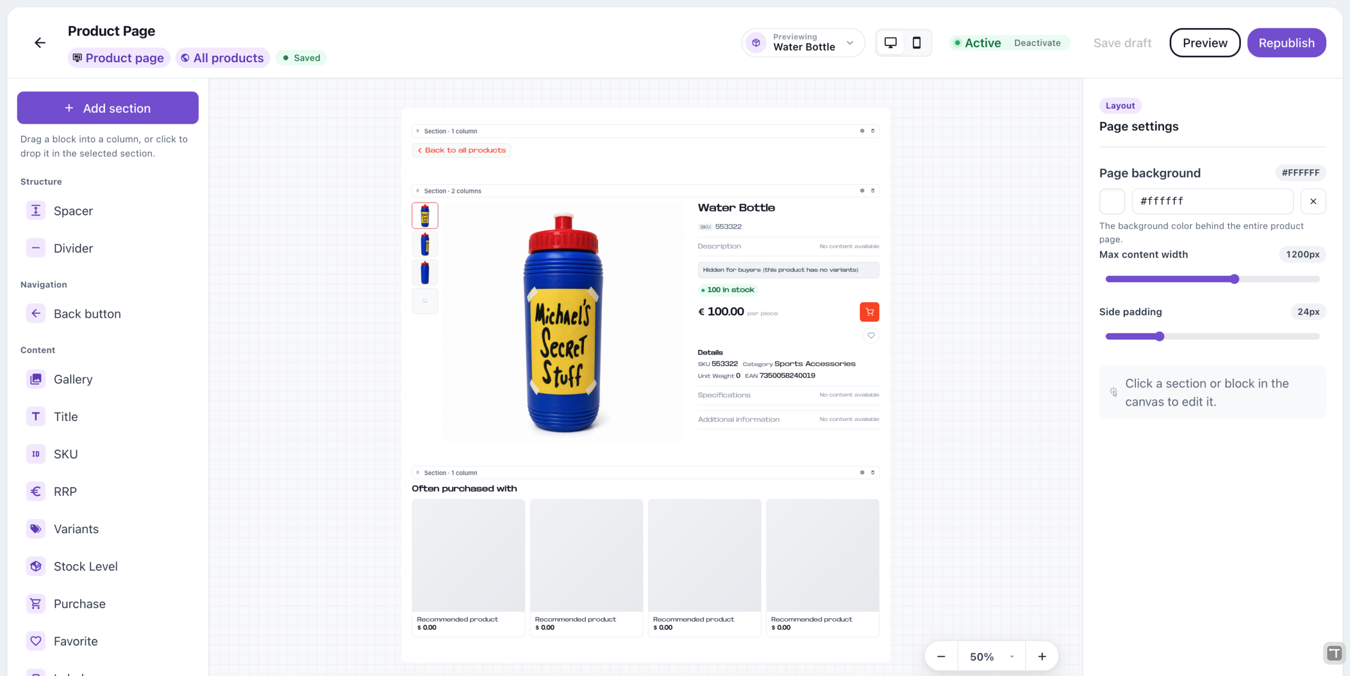Open settings of Often purchased section
1350x676 pixels.
(862, 473)
